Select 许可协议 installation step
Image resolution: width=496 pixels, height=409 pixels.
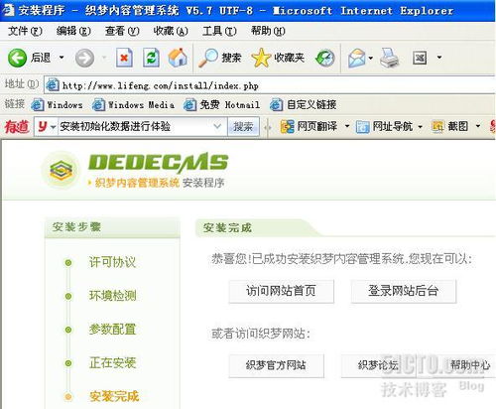pyautogui.click(x=112, y=262)
